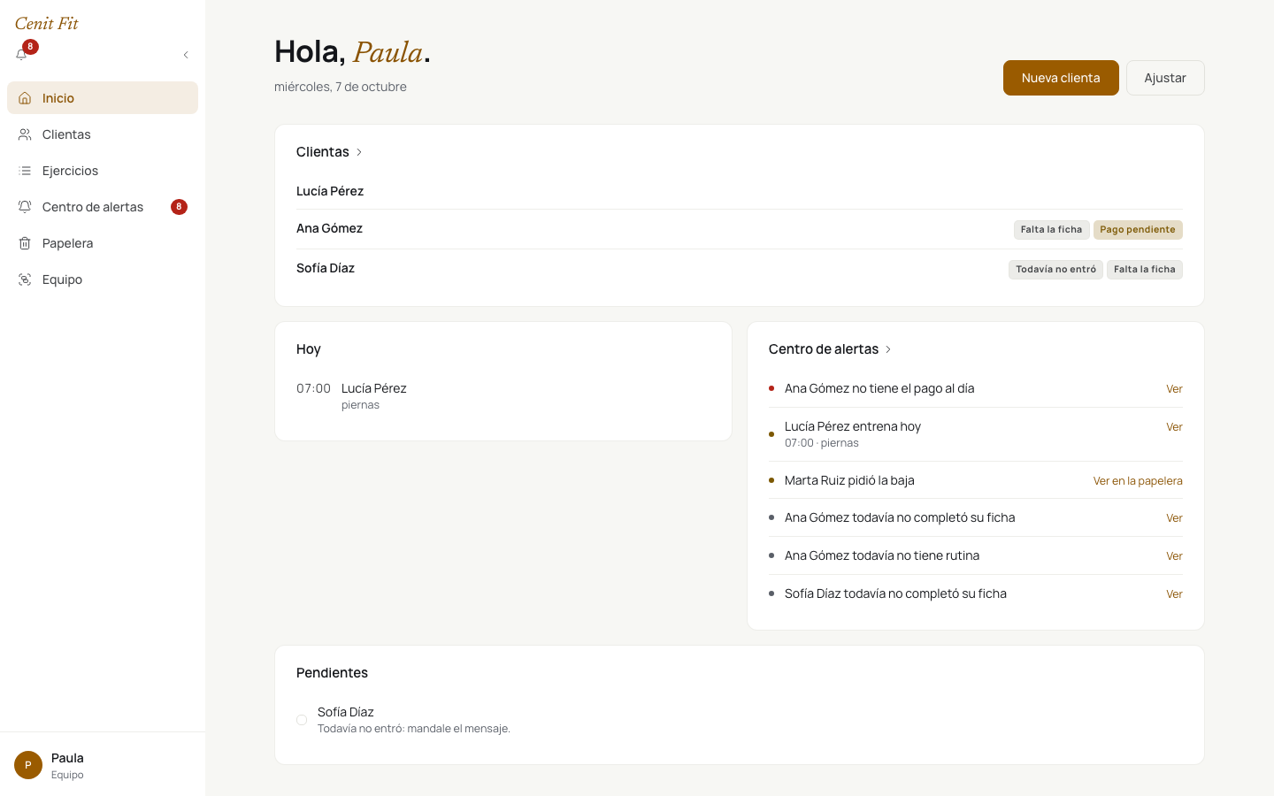Open the notifications bell in the sidebar header

tap(22, 55)
